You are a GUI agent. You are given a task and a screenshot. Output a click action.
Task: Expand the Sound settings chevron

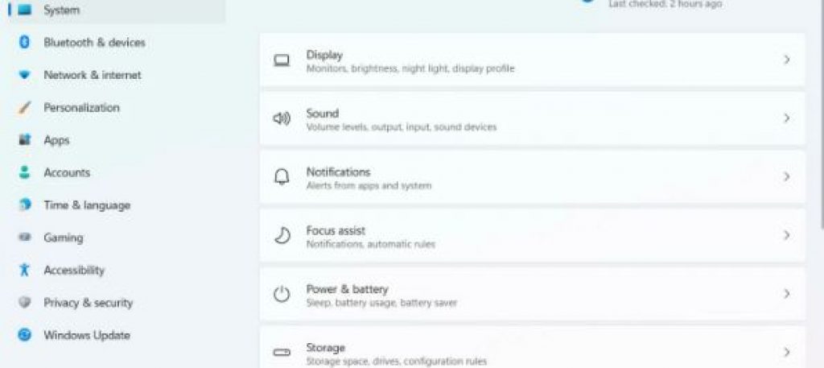coord(787,118)
